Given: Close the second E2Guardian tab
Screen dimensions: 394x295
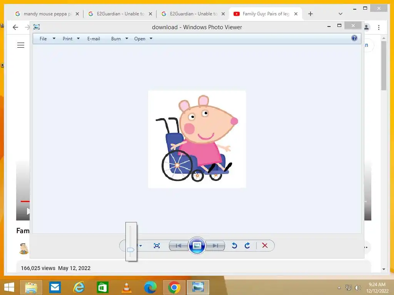Looking at the screenshot, I should pyautogui.click(x=223, y=14).
